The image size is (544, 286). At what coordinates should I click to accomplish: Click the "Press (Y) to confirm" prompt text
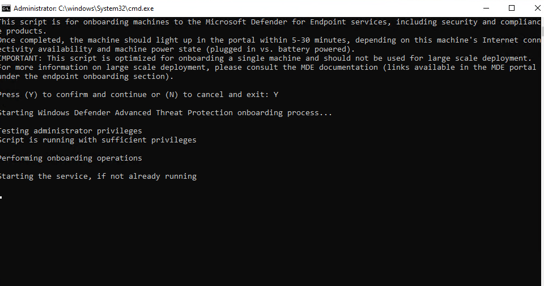[44, 94]
